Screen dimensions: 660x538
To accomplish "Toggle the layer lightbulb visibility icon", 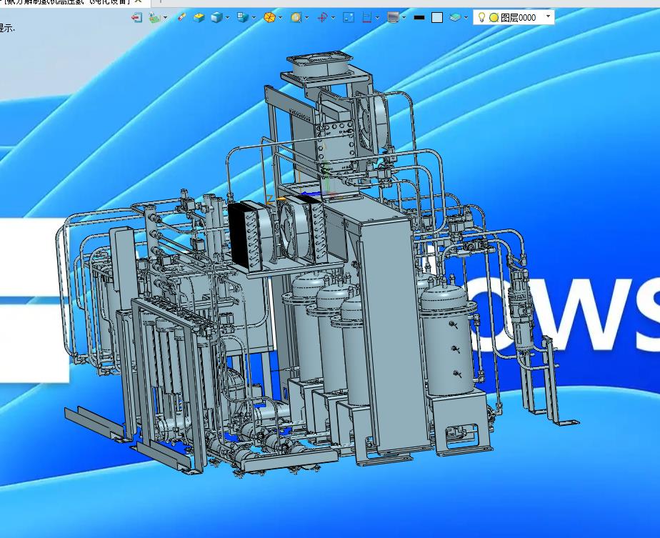I will pyautogui.click(x=482, y=17).
